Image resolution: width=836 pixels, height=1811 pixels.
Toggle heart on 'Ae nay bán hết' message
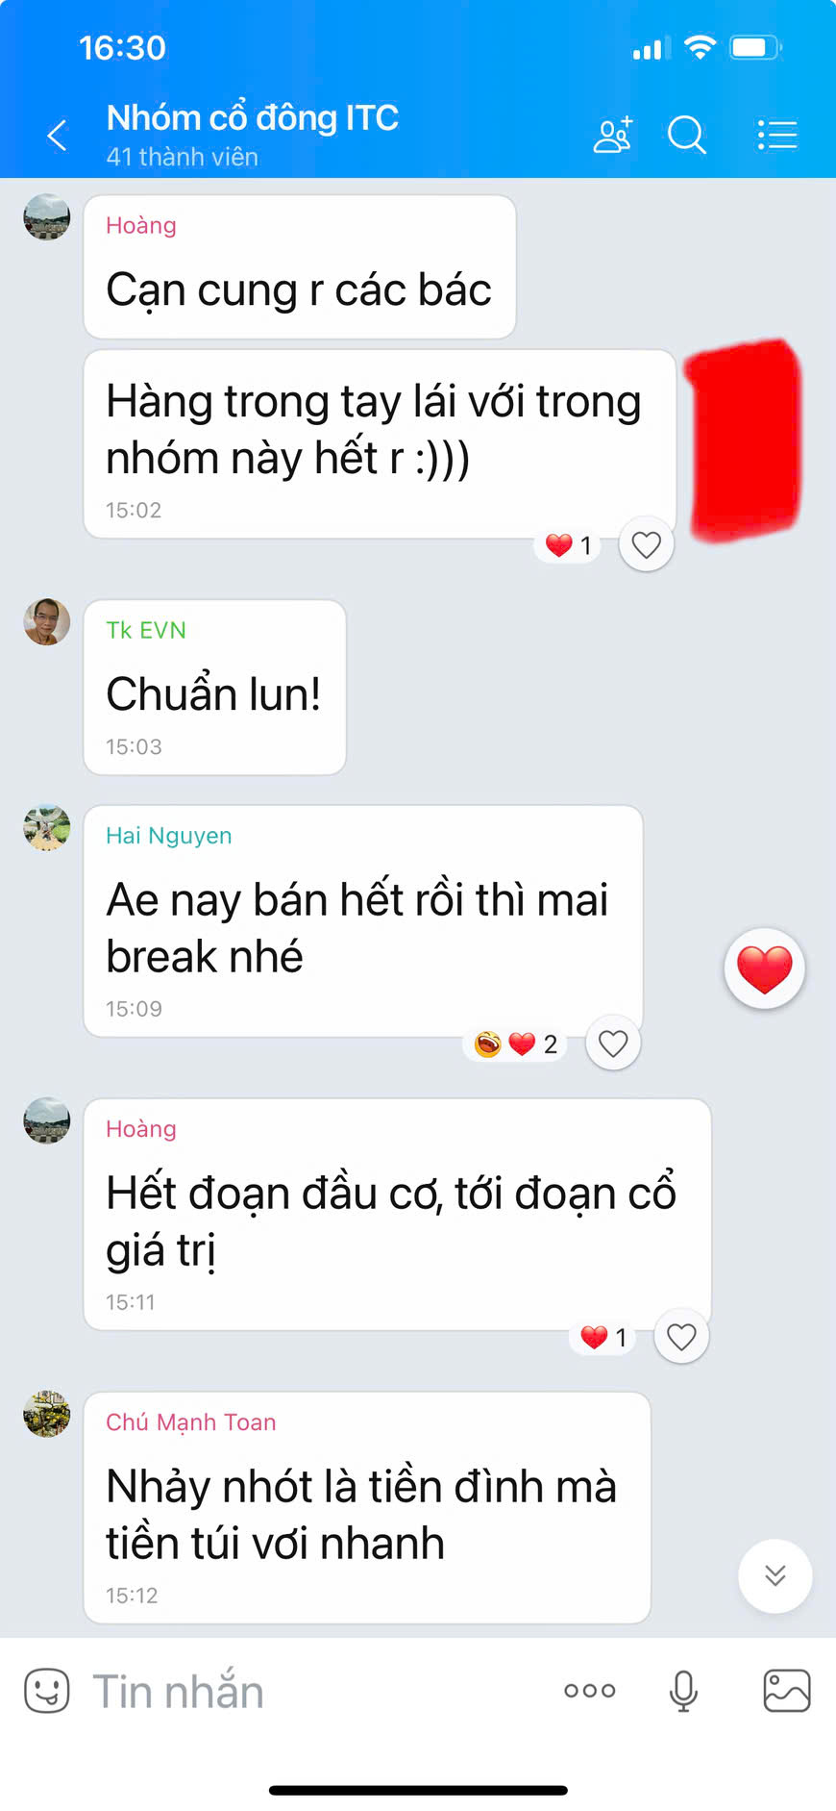[613, 1043]
